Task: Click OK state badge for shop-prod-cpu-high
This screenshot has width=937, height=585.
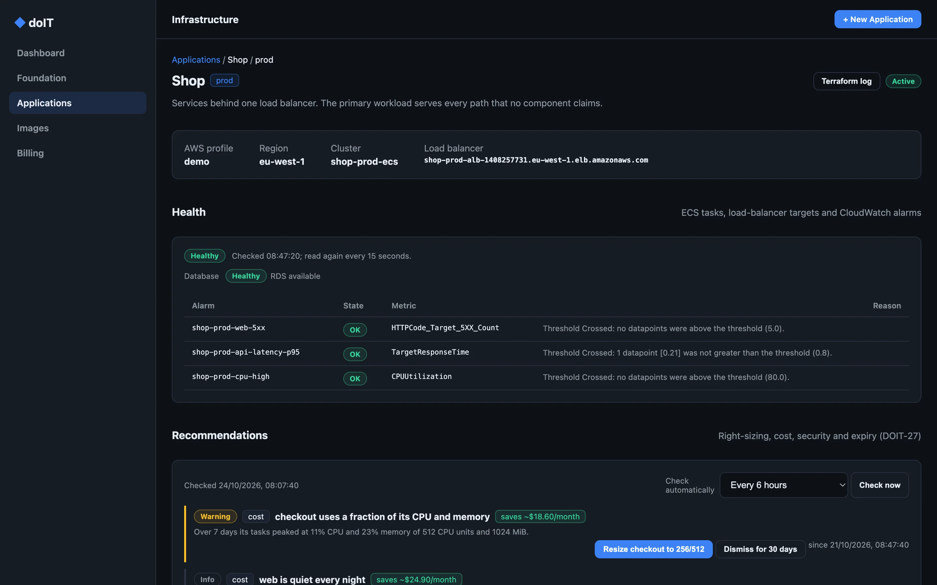Action: [x=355, y=378]
